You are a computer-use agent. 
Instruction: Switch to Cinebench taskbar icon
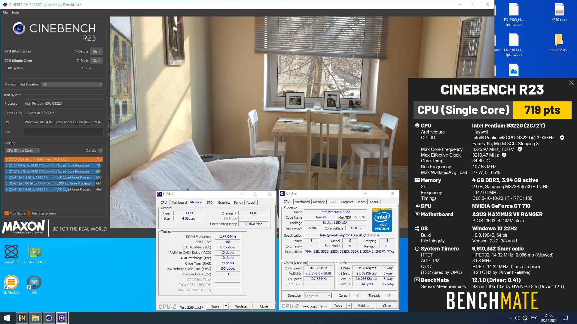coord(49,318)
